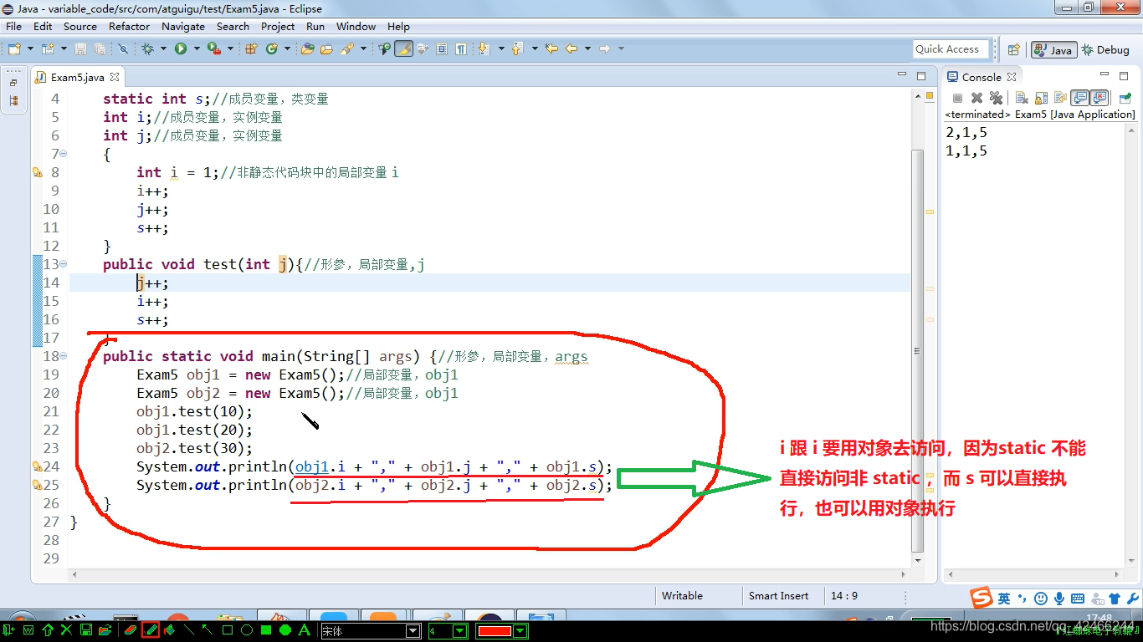Restore the minimized view left of editor
This screenshot has width=1143, height=642.
[x=13, y=83]
